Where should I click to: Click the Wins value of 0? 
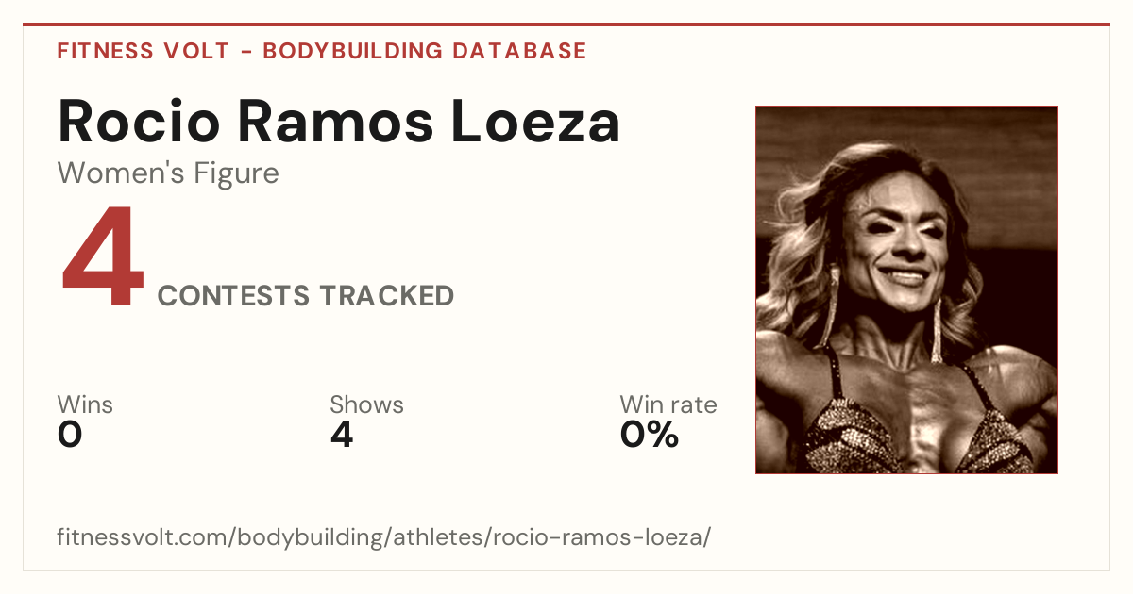coord(70,435)
